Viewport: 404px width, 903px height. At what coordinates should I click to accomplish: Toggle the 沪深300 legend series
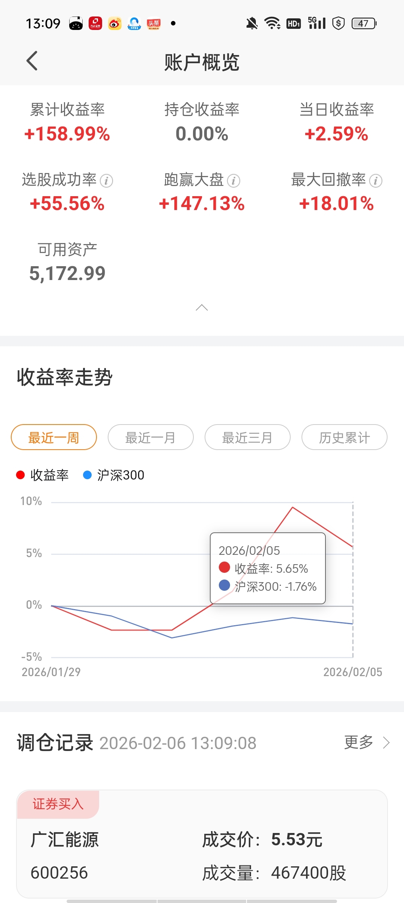pyautogui.click(x=114, y=475)
